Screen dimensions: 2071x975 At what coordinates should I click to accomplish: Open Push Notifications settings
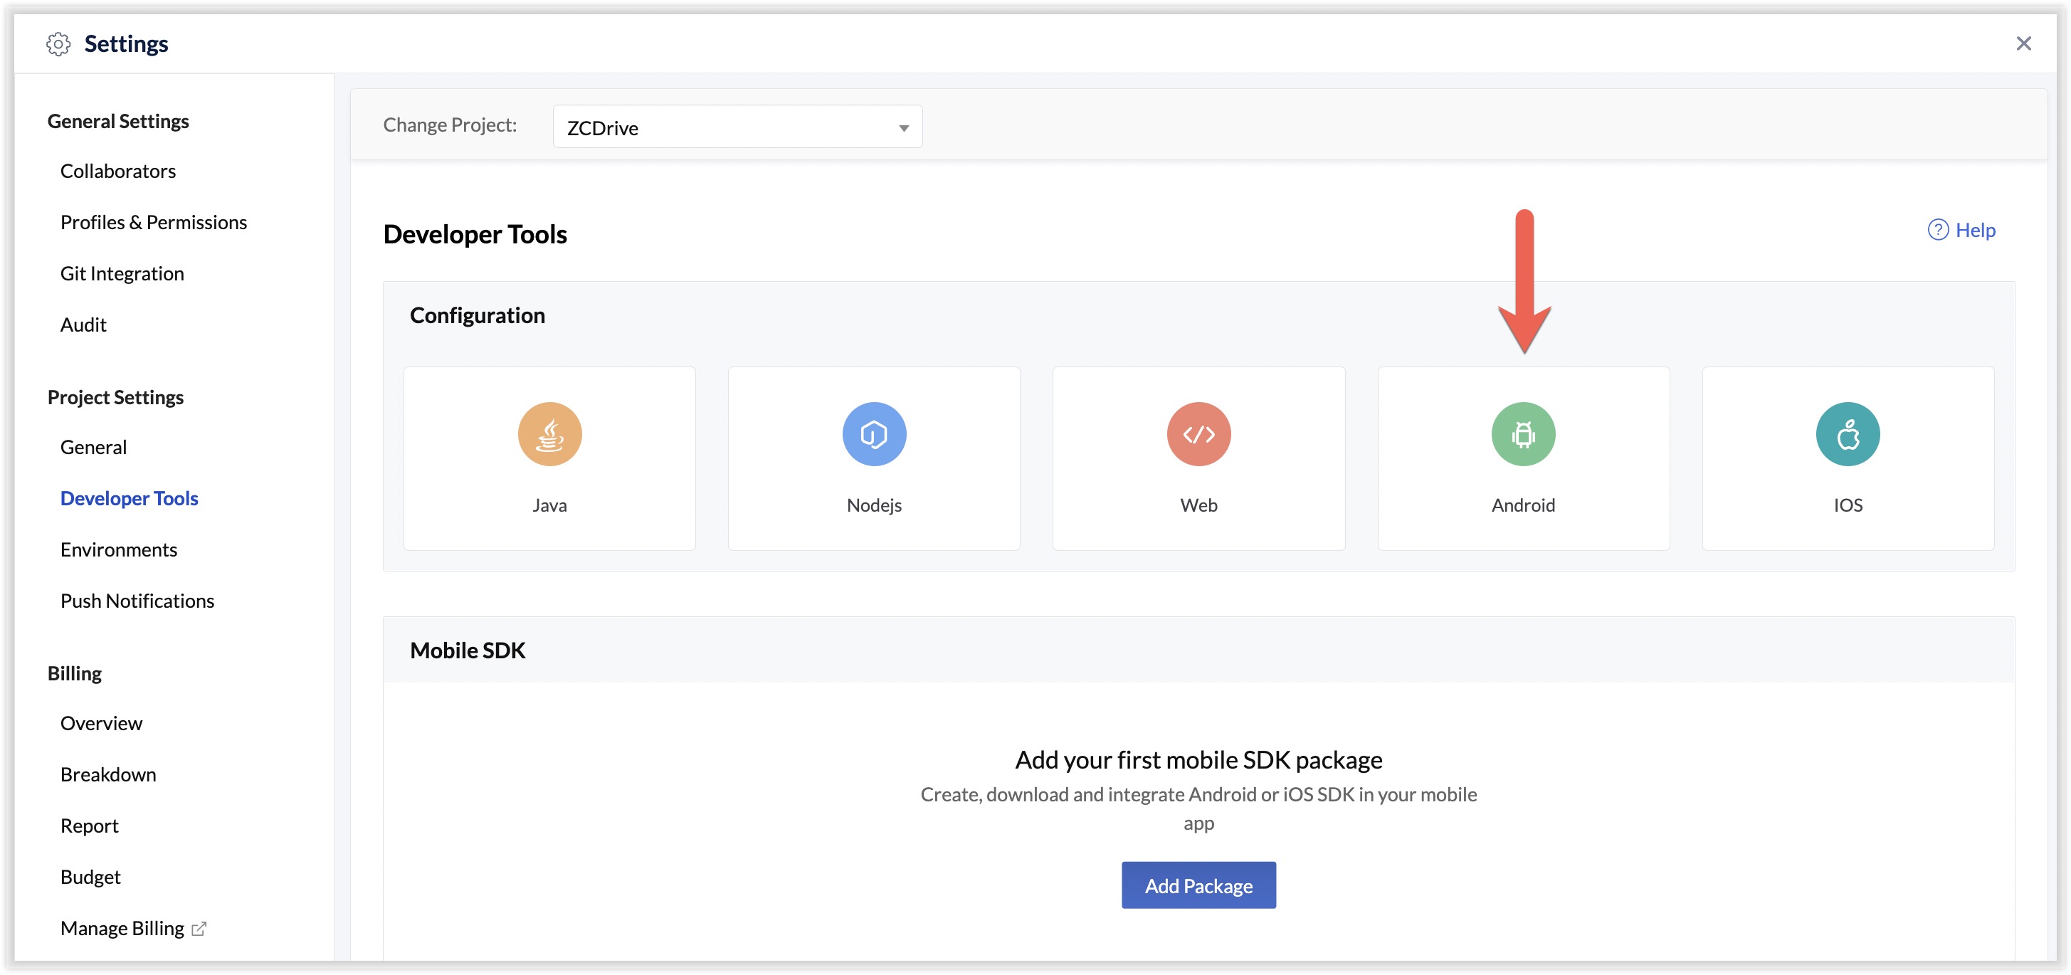coord(137,601)
